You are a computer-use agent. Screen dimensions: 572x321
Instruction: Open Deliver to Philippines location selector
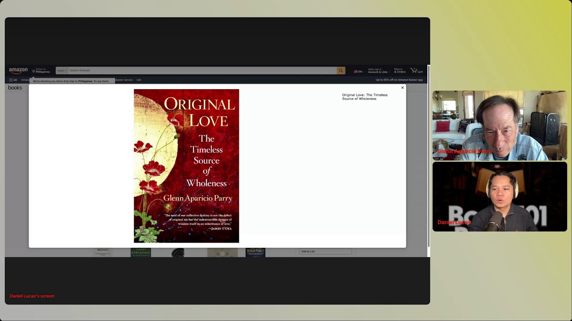pyautogui.click(x=41, y=70)
